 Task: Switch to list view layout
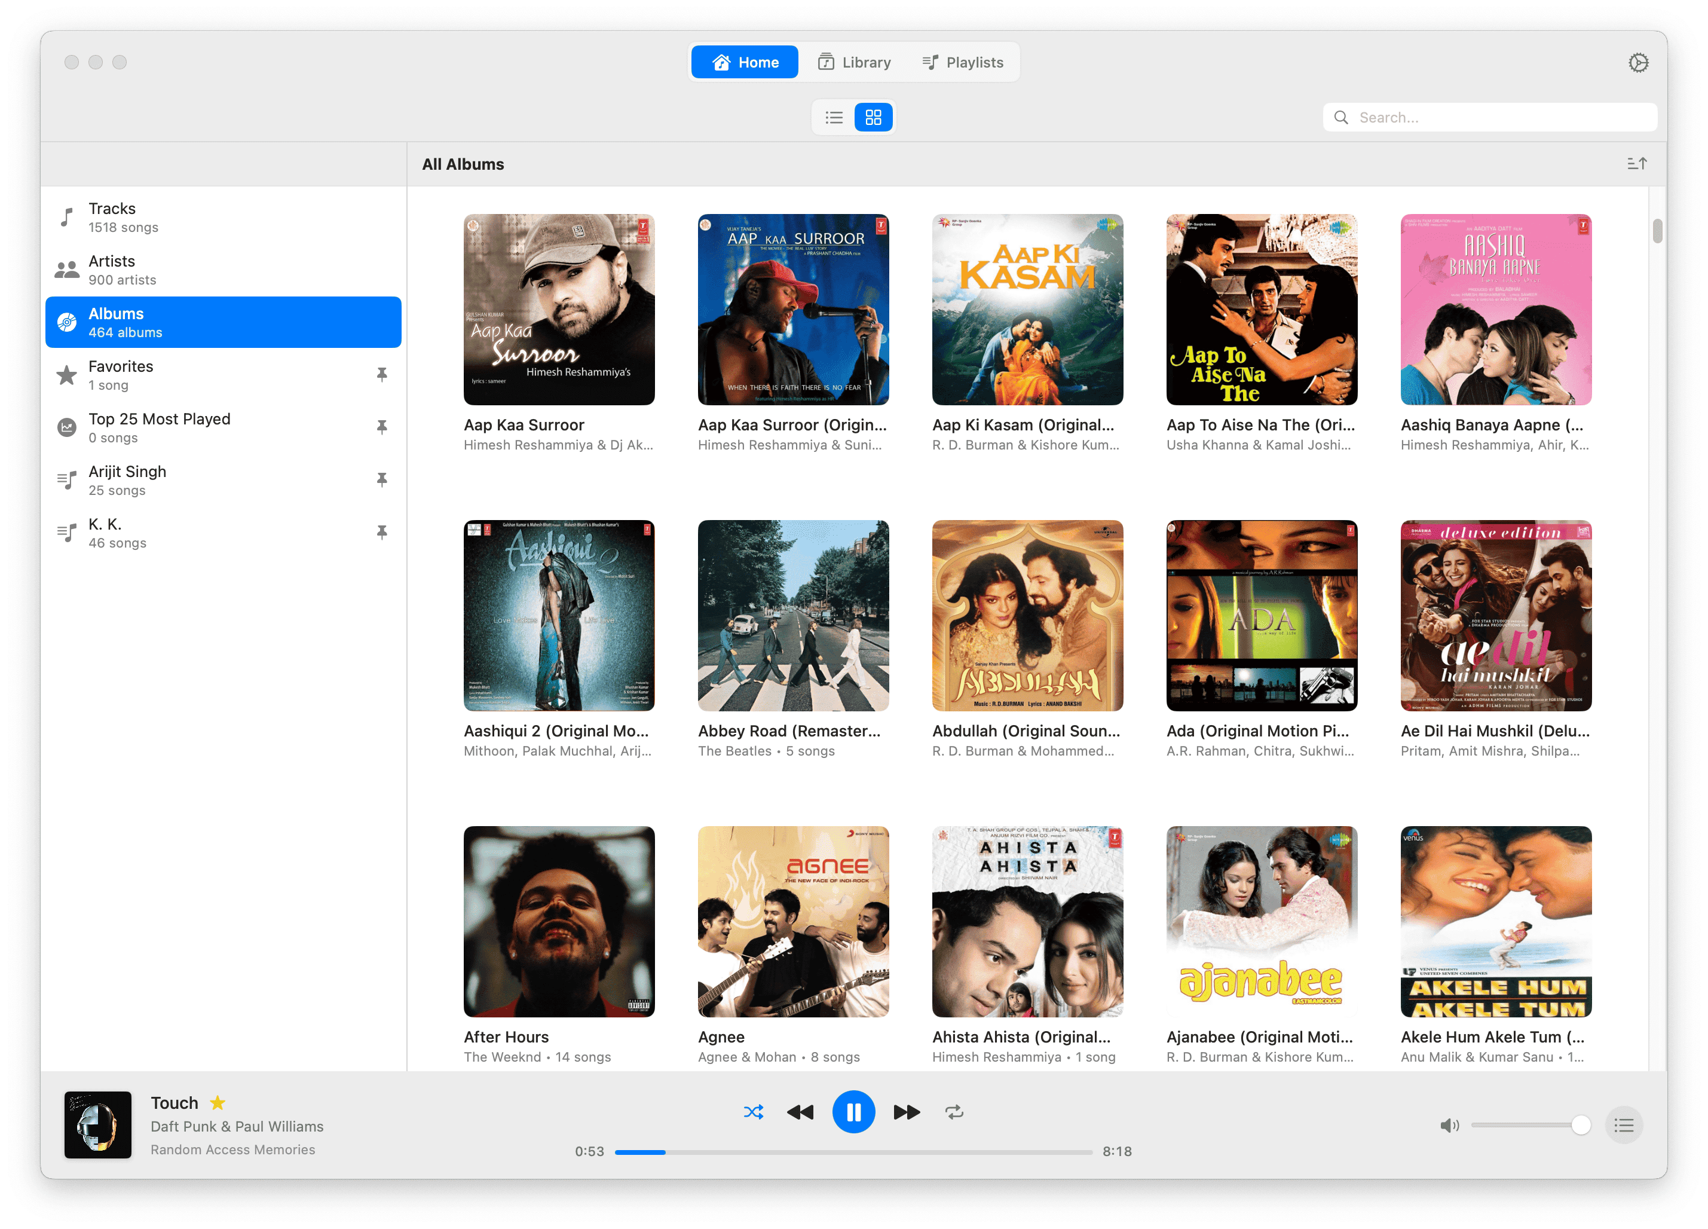click(834, 118)
